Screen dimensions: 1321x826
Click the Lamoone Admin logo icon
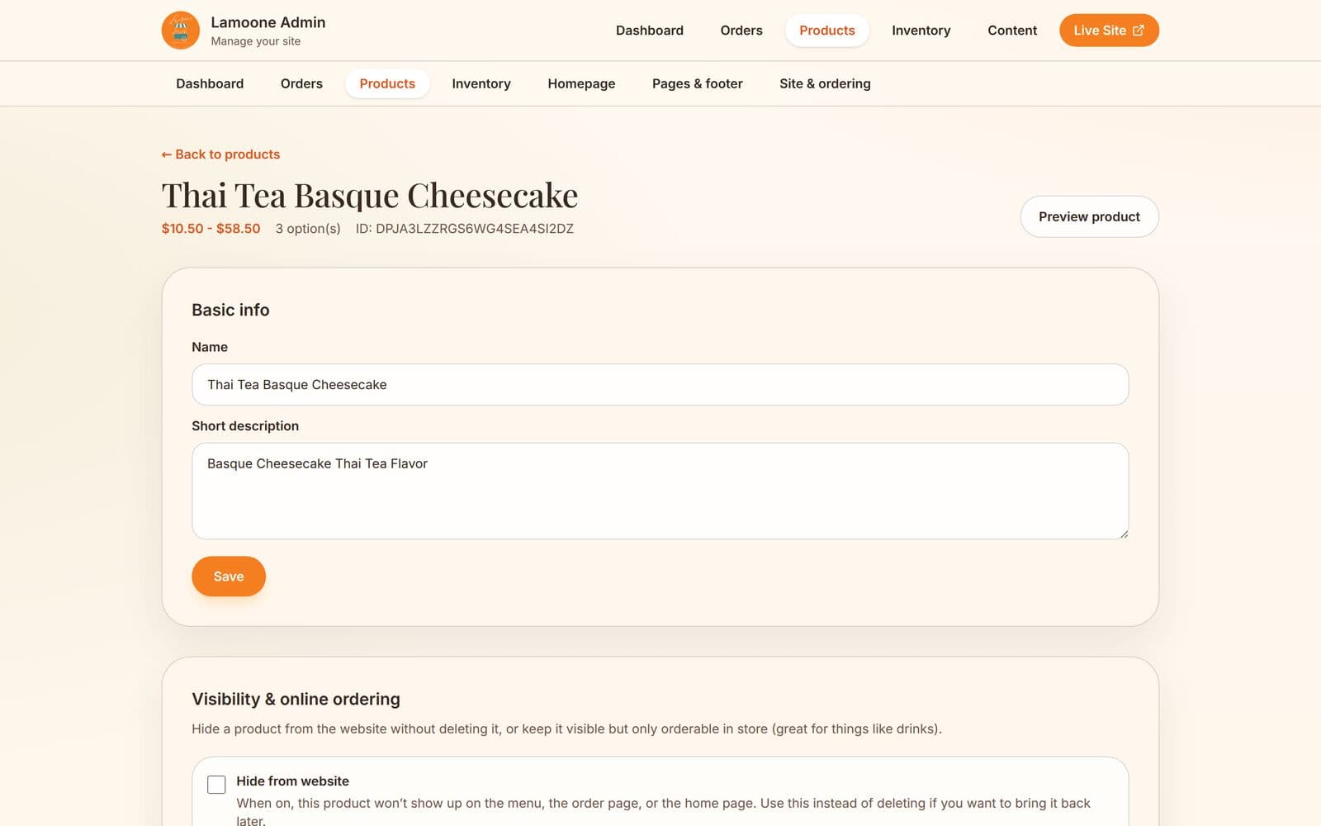181,31
